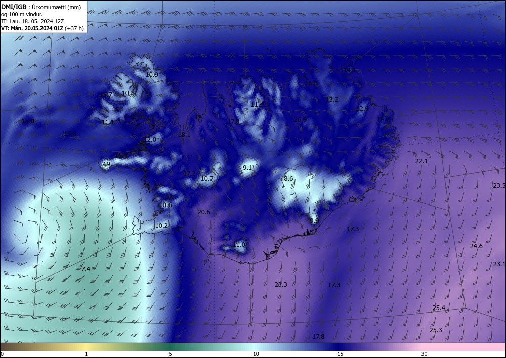506x358 pixels.
Task: Click the map value 16.0
Action: tap(311, 83)
